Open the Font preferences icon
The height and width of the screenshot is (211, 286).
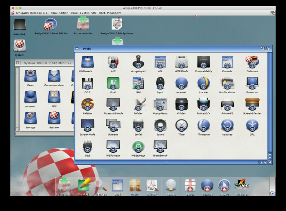pyautogui.click(x=113, y=83)
